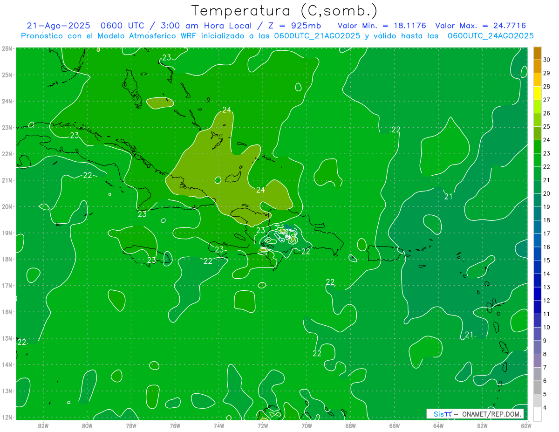The width and height of the screenshot is (559, 432).
Task: Click the 20N latitude axis label
Action: point(7,206)
